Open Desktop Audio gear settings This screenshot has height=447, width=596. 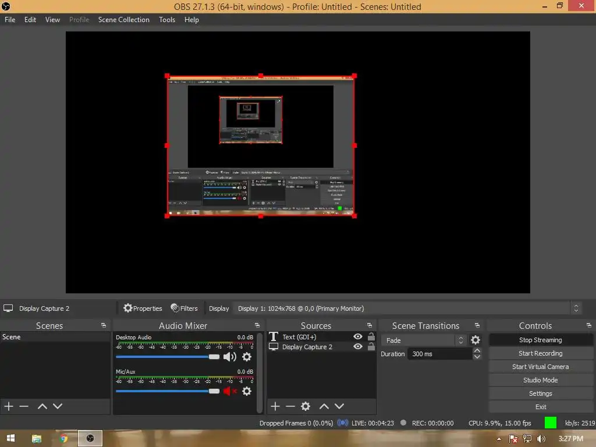coord(247,357)
